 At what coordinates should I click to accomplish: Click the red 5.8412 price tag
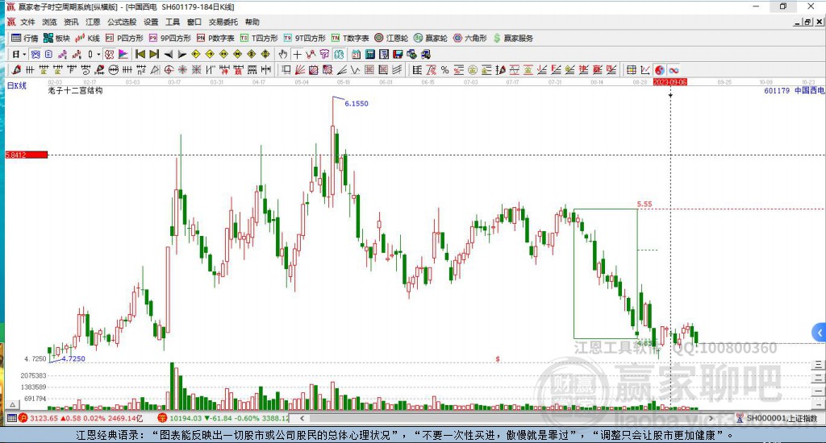pyautogui.click(x=27, y=155)
